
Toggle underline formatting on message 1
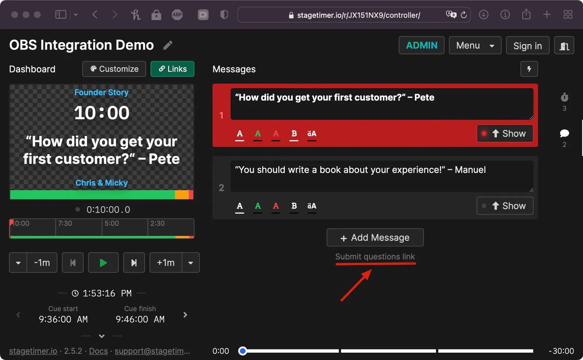pyautogui.click(x=239, y=134)
